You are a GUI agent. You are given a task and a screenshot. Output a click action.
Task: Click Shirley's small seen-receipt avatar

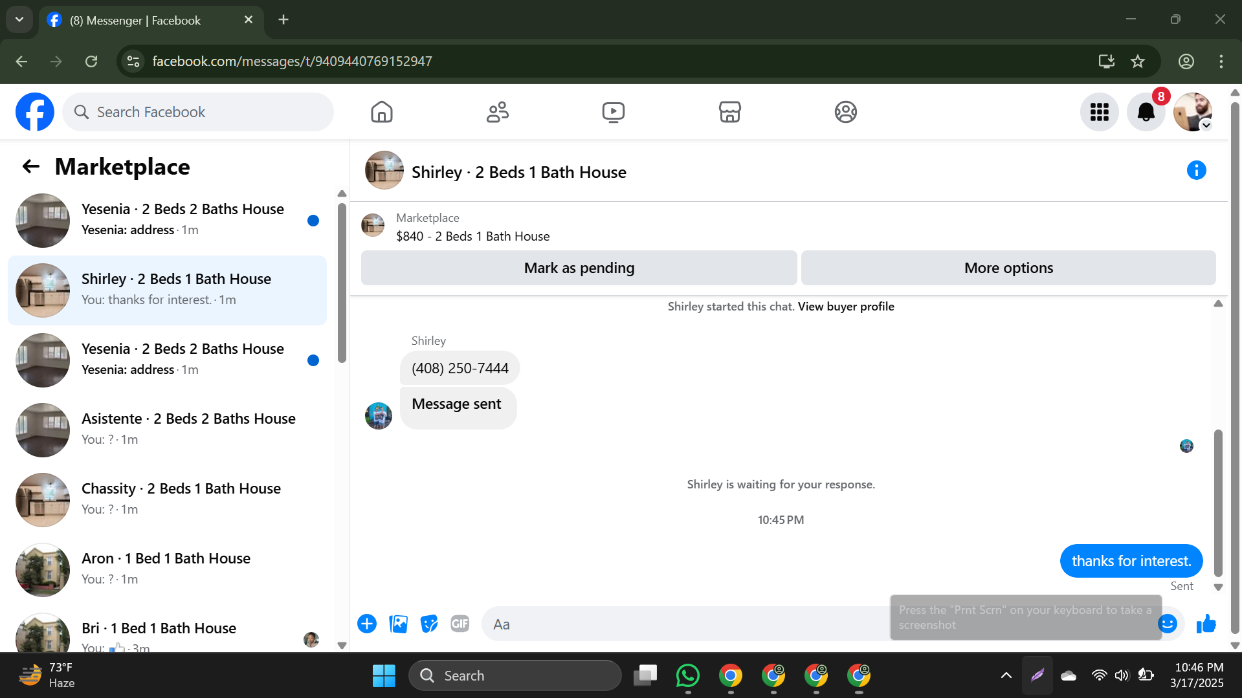coord(1186,446)
